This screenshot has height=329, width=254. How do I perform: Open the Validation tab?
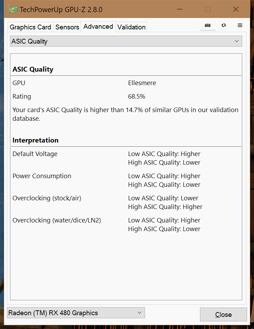coord(131,27)
